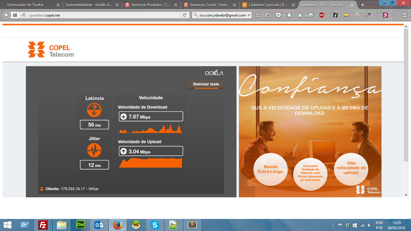Open the HS application from the taskbar
The height and width of the screenshot is (231, 411).
(x=136, y=225)
